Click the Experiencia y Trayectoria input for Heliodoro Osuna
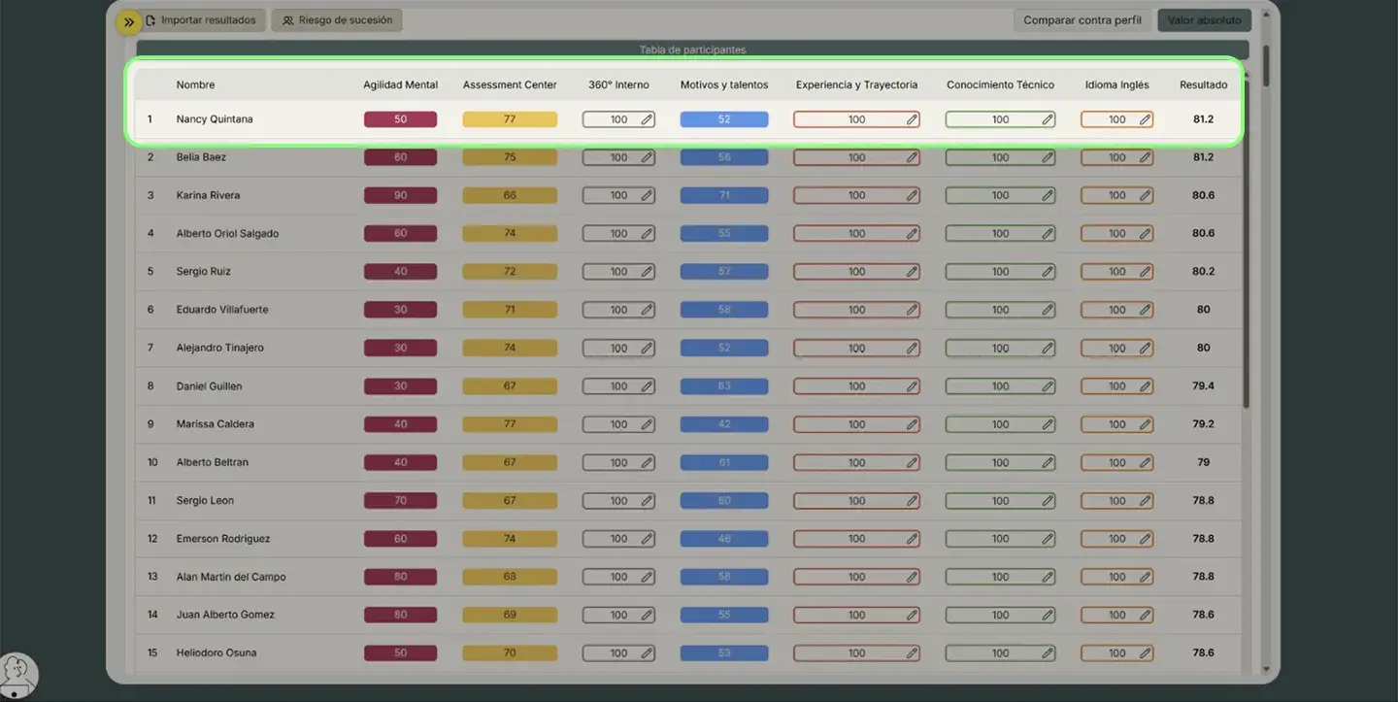The image size is (1398, 702). tap(856, 653)
